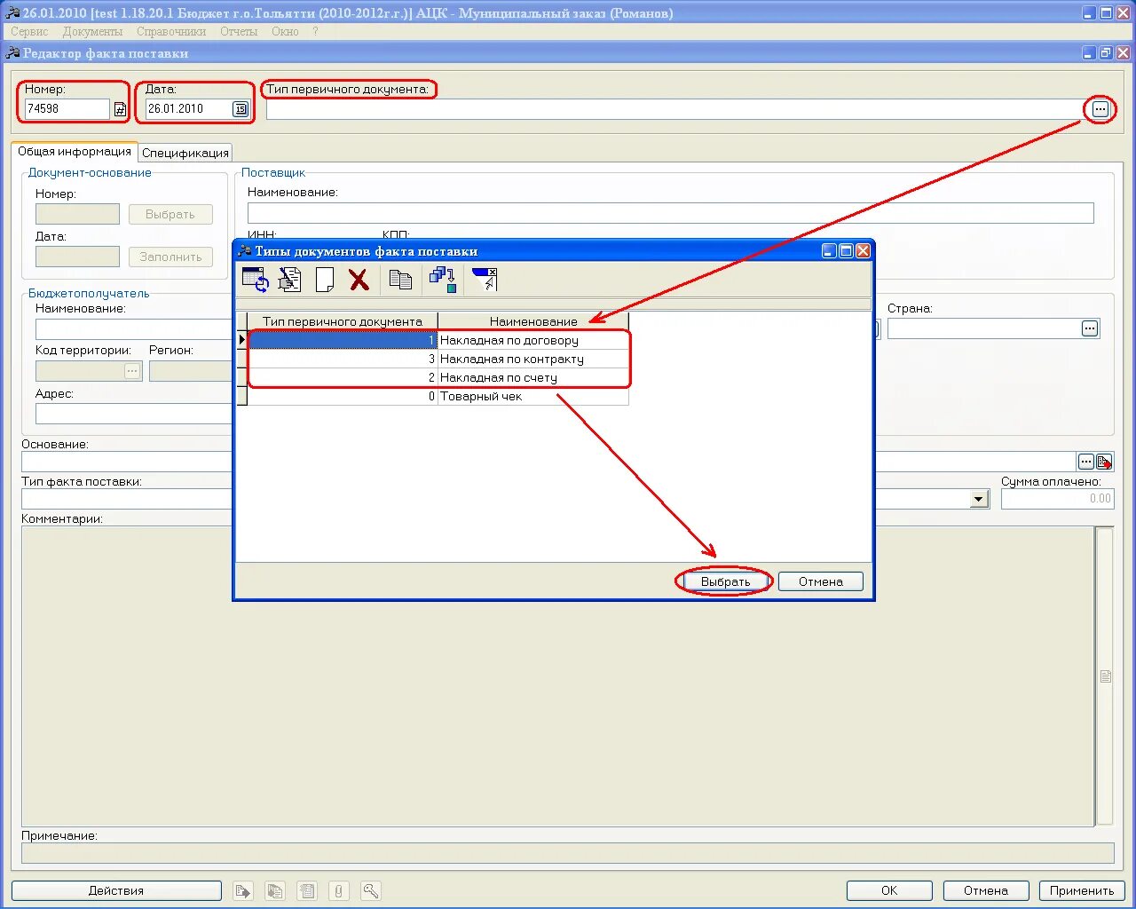1136x909 pixels.
Task: Select the row Товарный чек
Action: [x=438, y=396]
